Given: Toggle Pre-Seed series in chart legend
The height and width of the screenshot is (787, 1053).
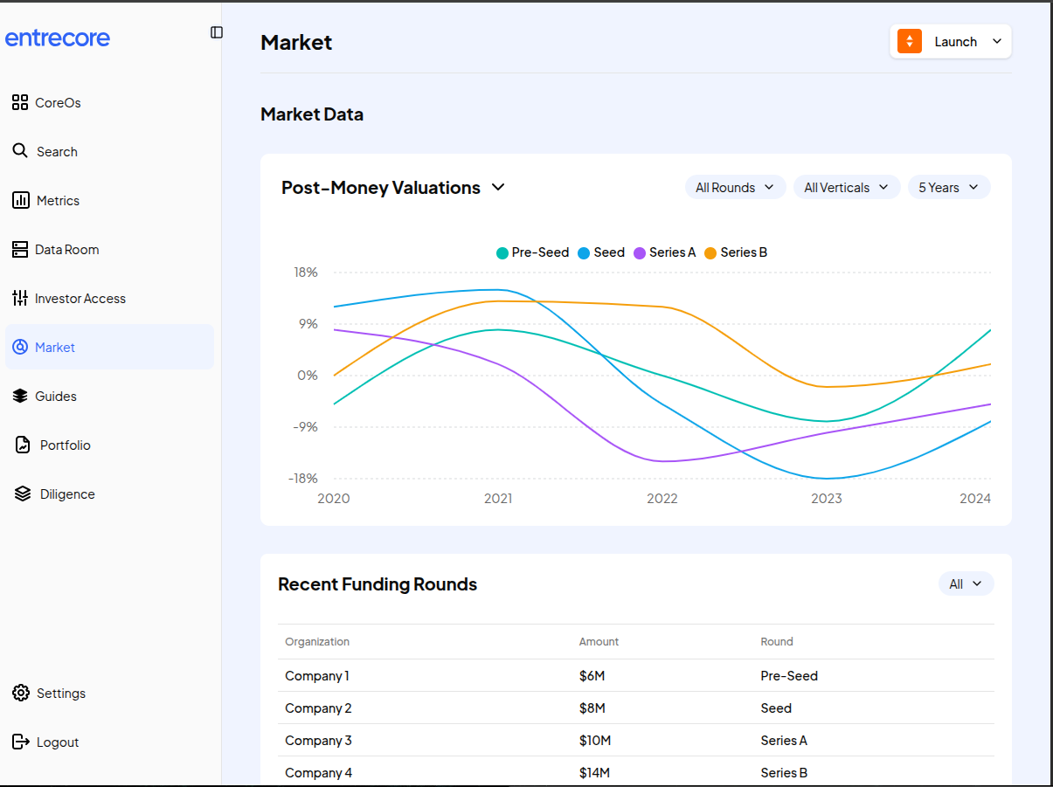Looking at the screenshot, I should click(532, 252).
